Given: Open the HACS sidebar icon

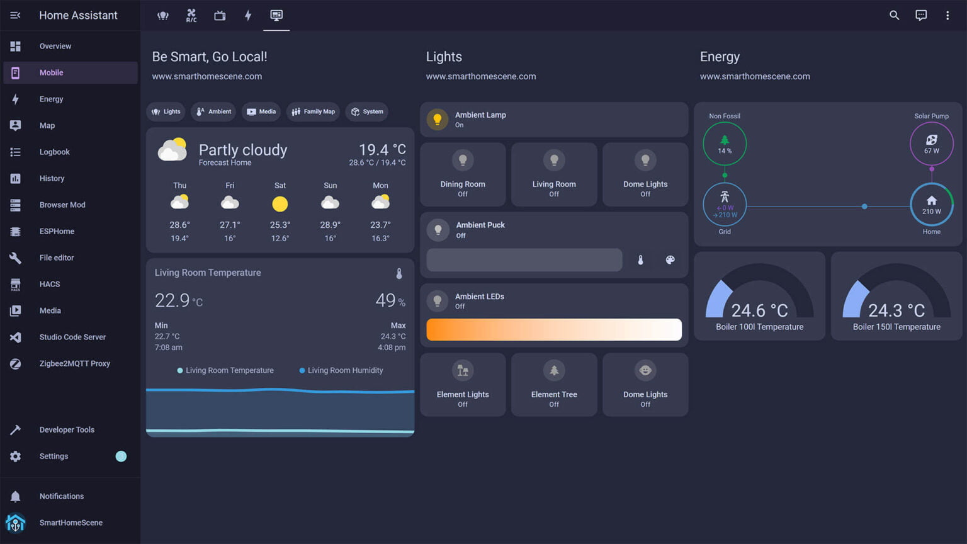Looking at the screenshot, I should [x=15, y=284].
